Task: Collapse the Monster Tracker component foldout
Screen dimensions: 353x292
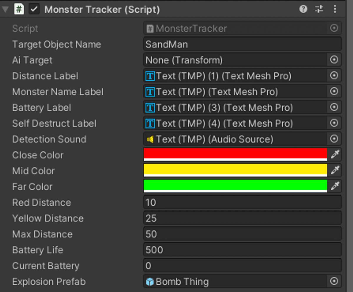Action: 5,9
